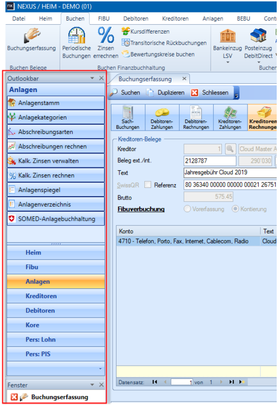Select Kreditoren-Zahlungen booking type
279x406 pixels.
[x=230, y=118]
